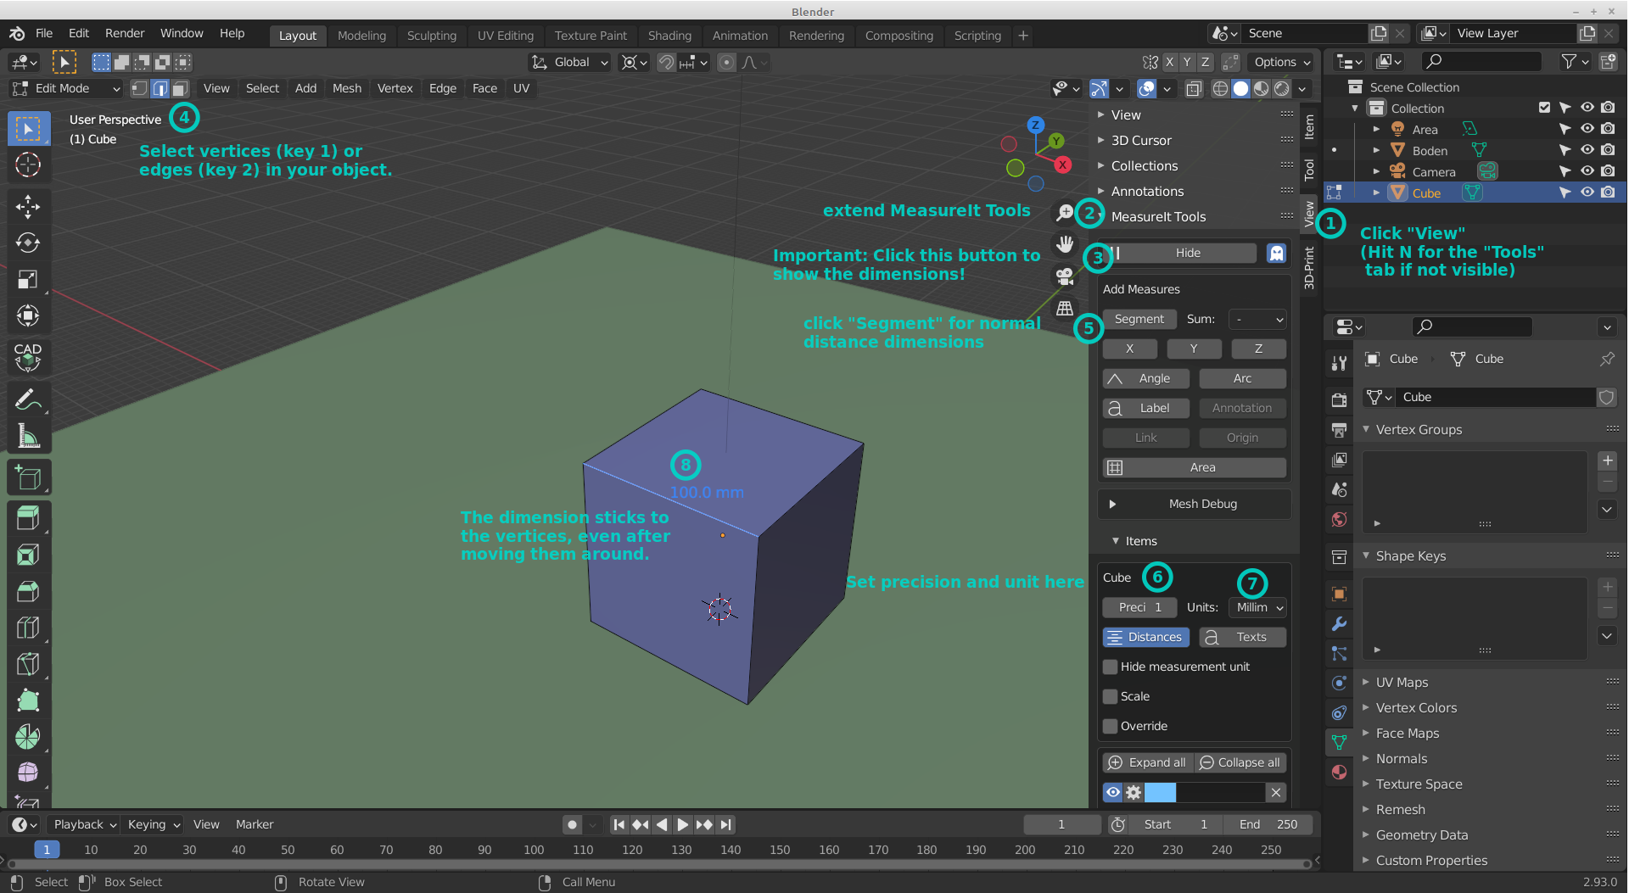Click the blue measure color swatch

1160,792
